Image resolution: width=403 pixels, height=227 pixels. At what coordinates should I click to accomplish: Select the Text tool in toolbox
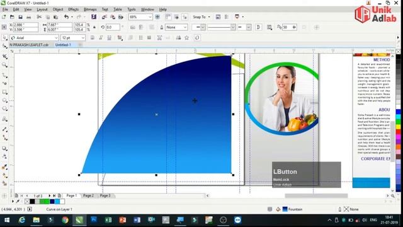(x=4, y=119)
